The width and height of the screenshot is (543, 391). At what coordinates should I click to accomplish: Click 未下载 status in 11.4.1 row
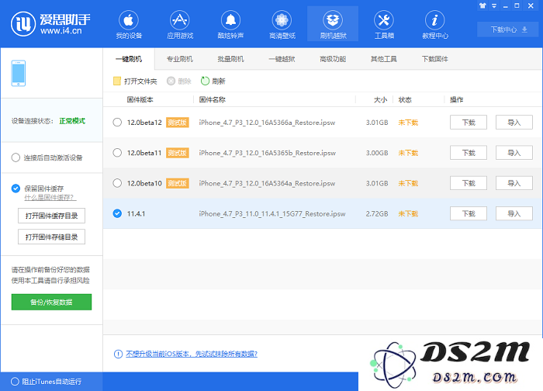[408, 213]
